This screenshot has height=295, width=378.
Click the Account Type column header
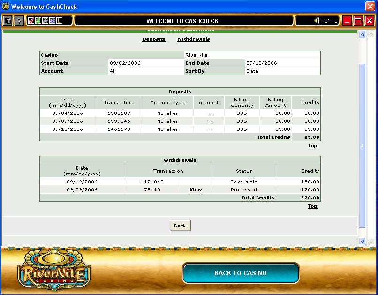click(x=167, y=102)
